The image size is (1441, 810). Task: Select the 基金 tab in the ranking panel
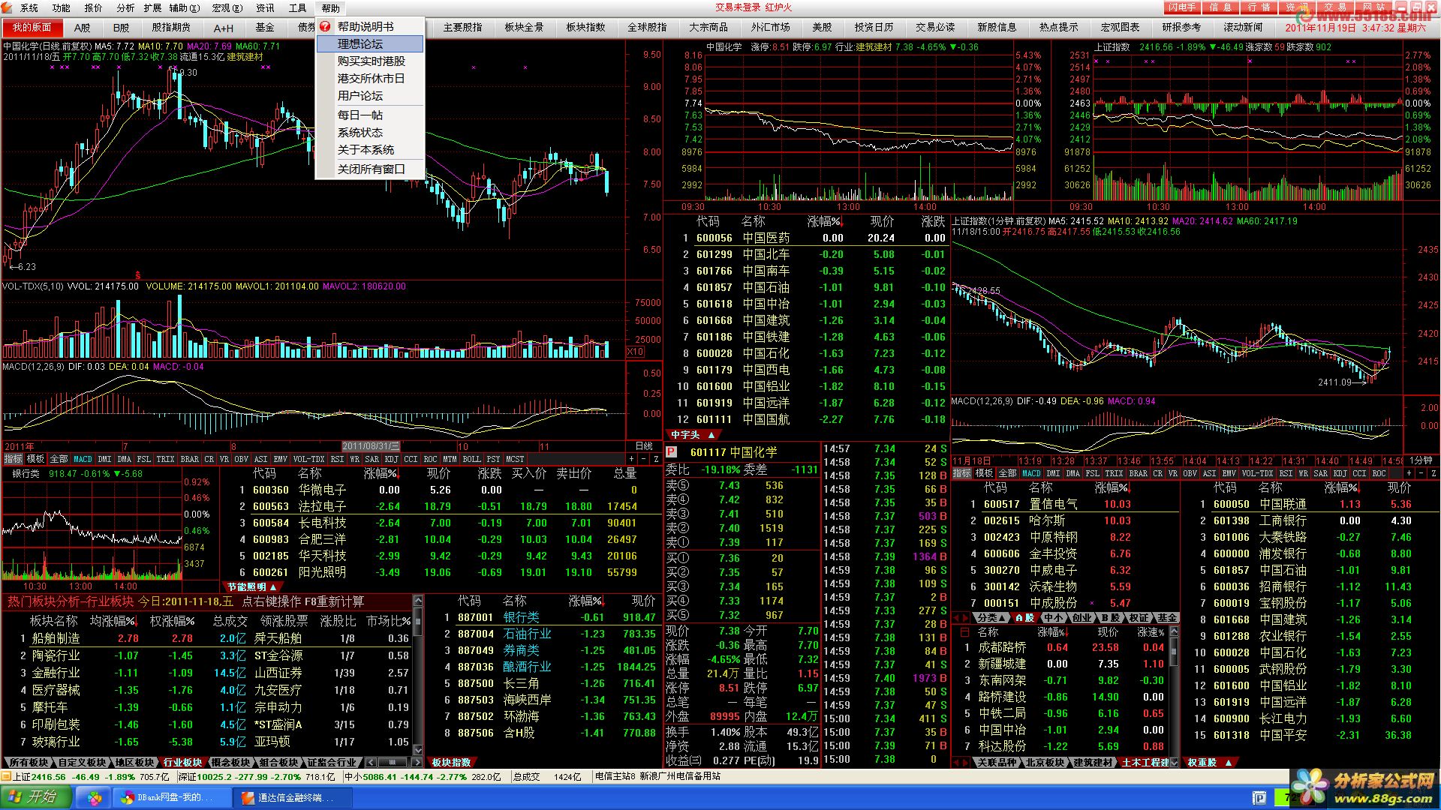[1167, 618]
